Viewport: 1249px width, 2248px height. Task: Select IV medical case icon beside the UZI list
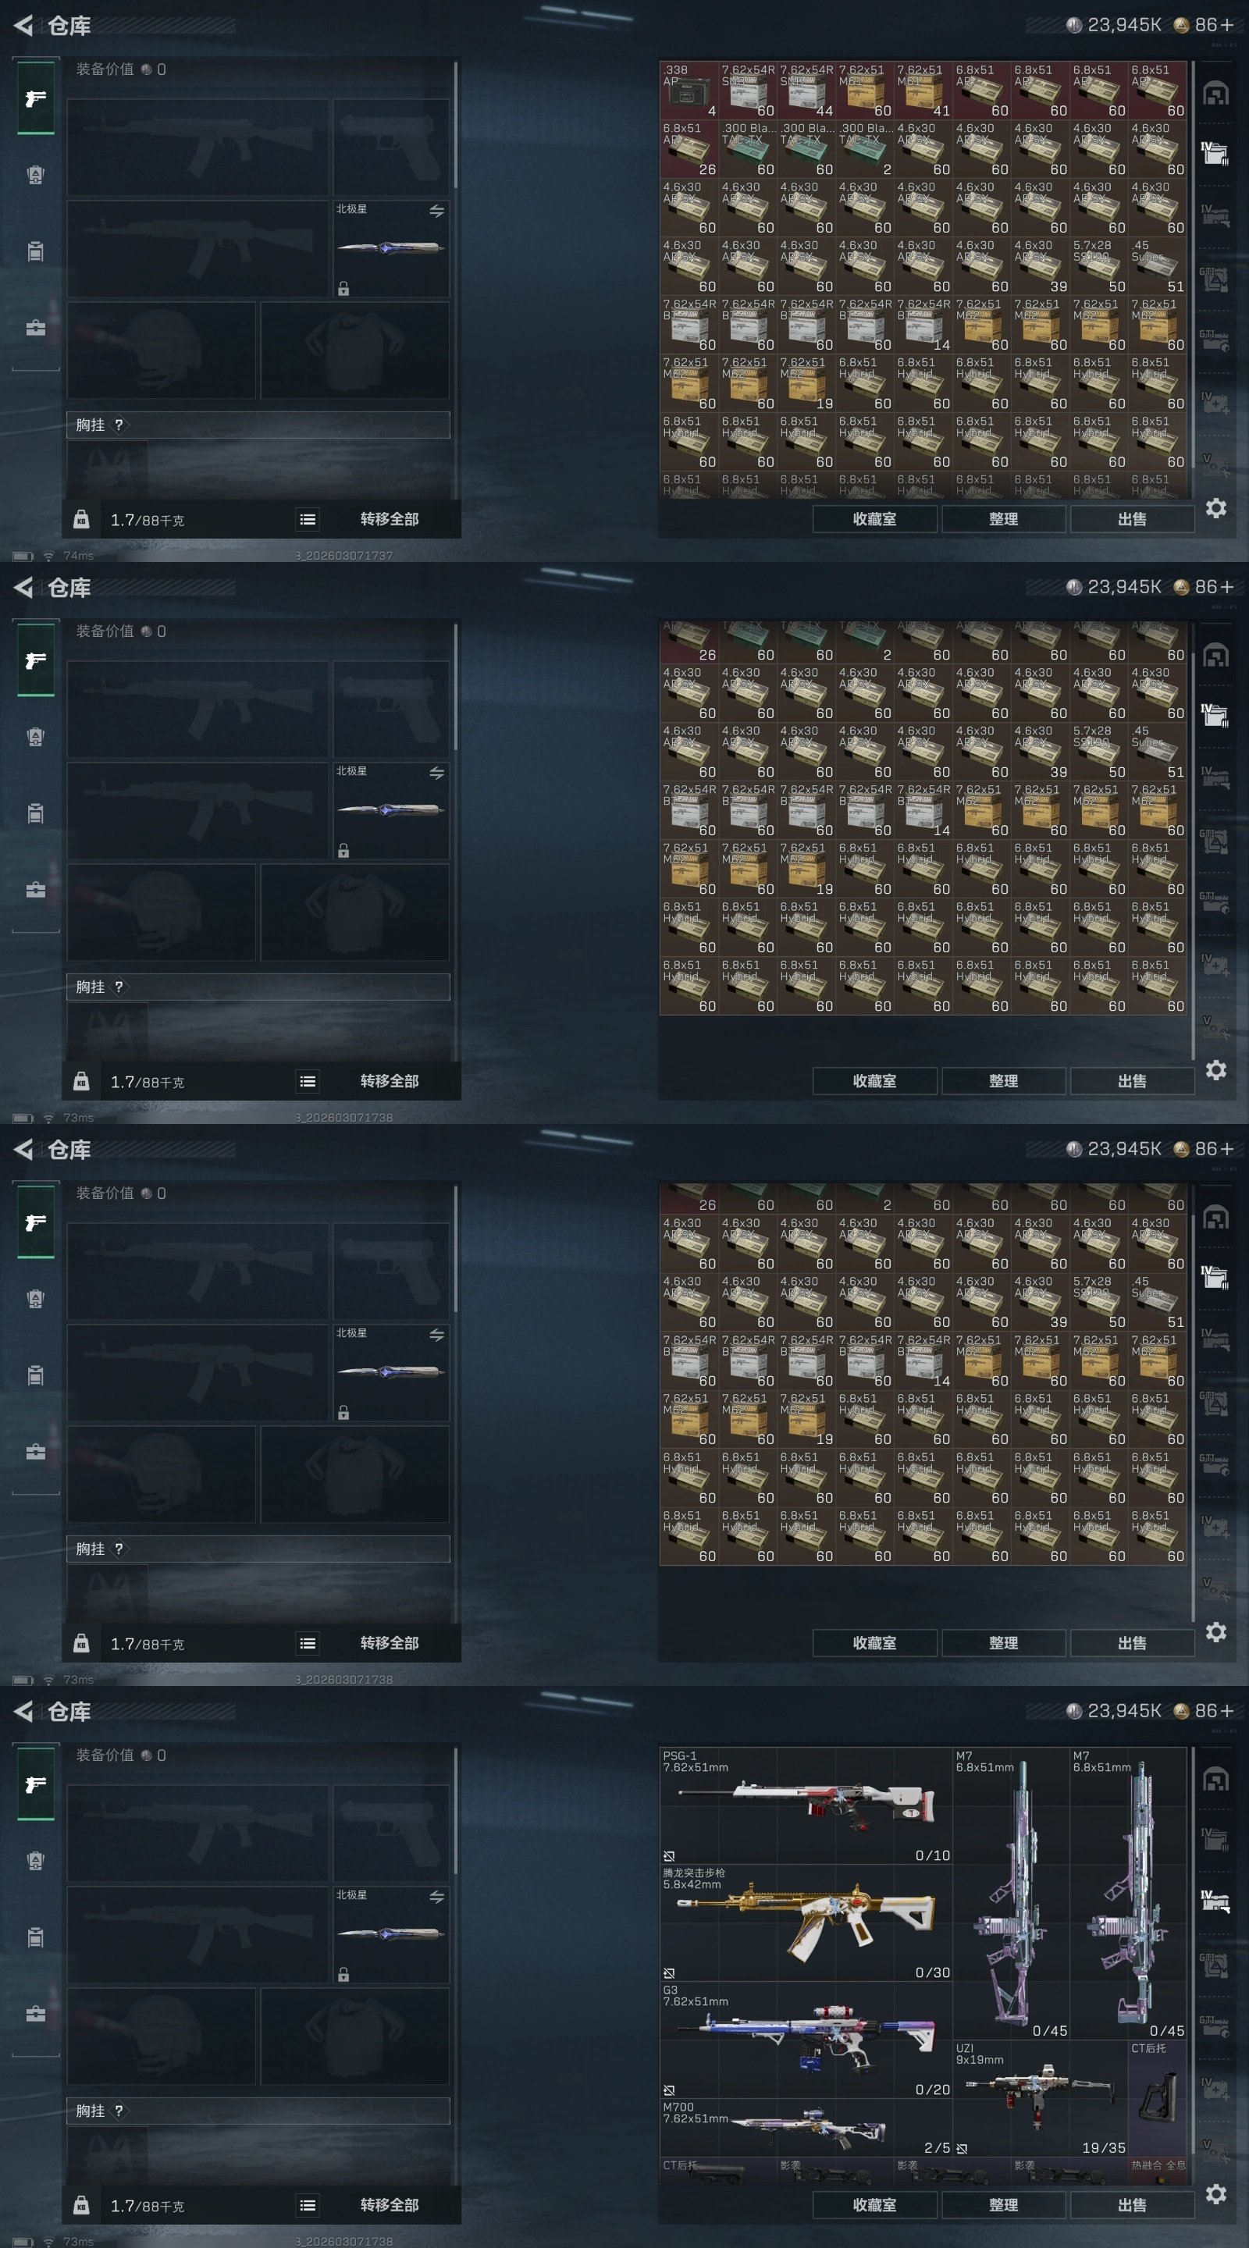tap(1215, 2088)
